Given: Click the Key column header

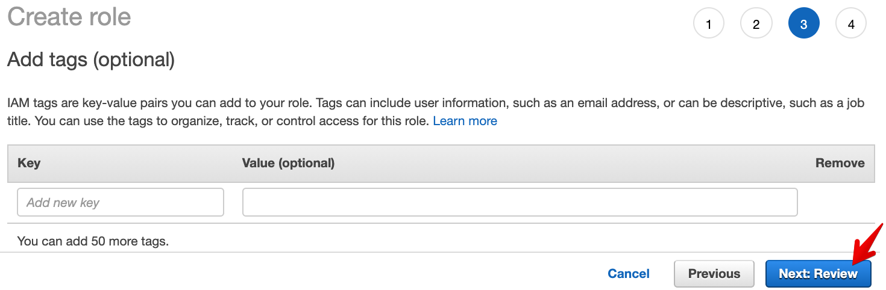Looking at the screenshot, I should [29, 163].
